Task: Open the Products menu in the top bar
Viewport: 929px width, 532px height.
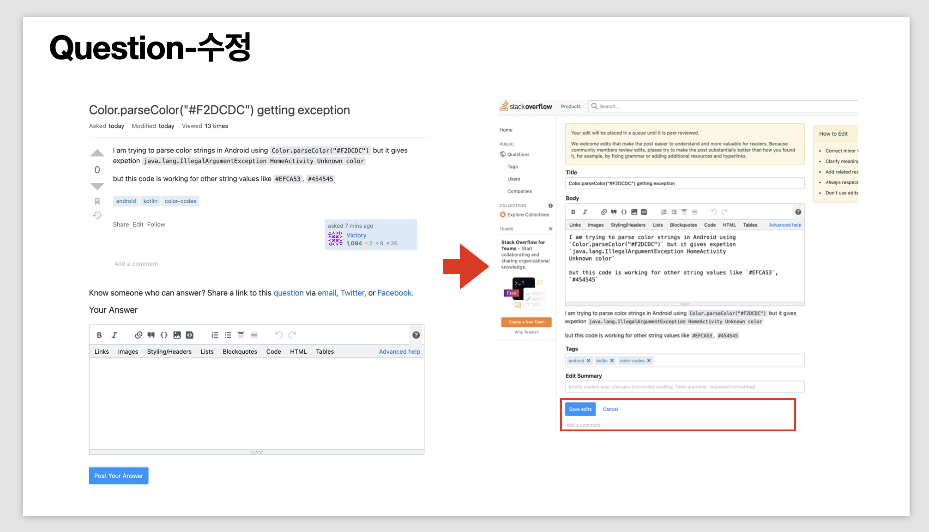Action: click(x=571, y=106)
